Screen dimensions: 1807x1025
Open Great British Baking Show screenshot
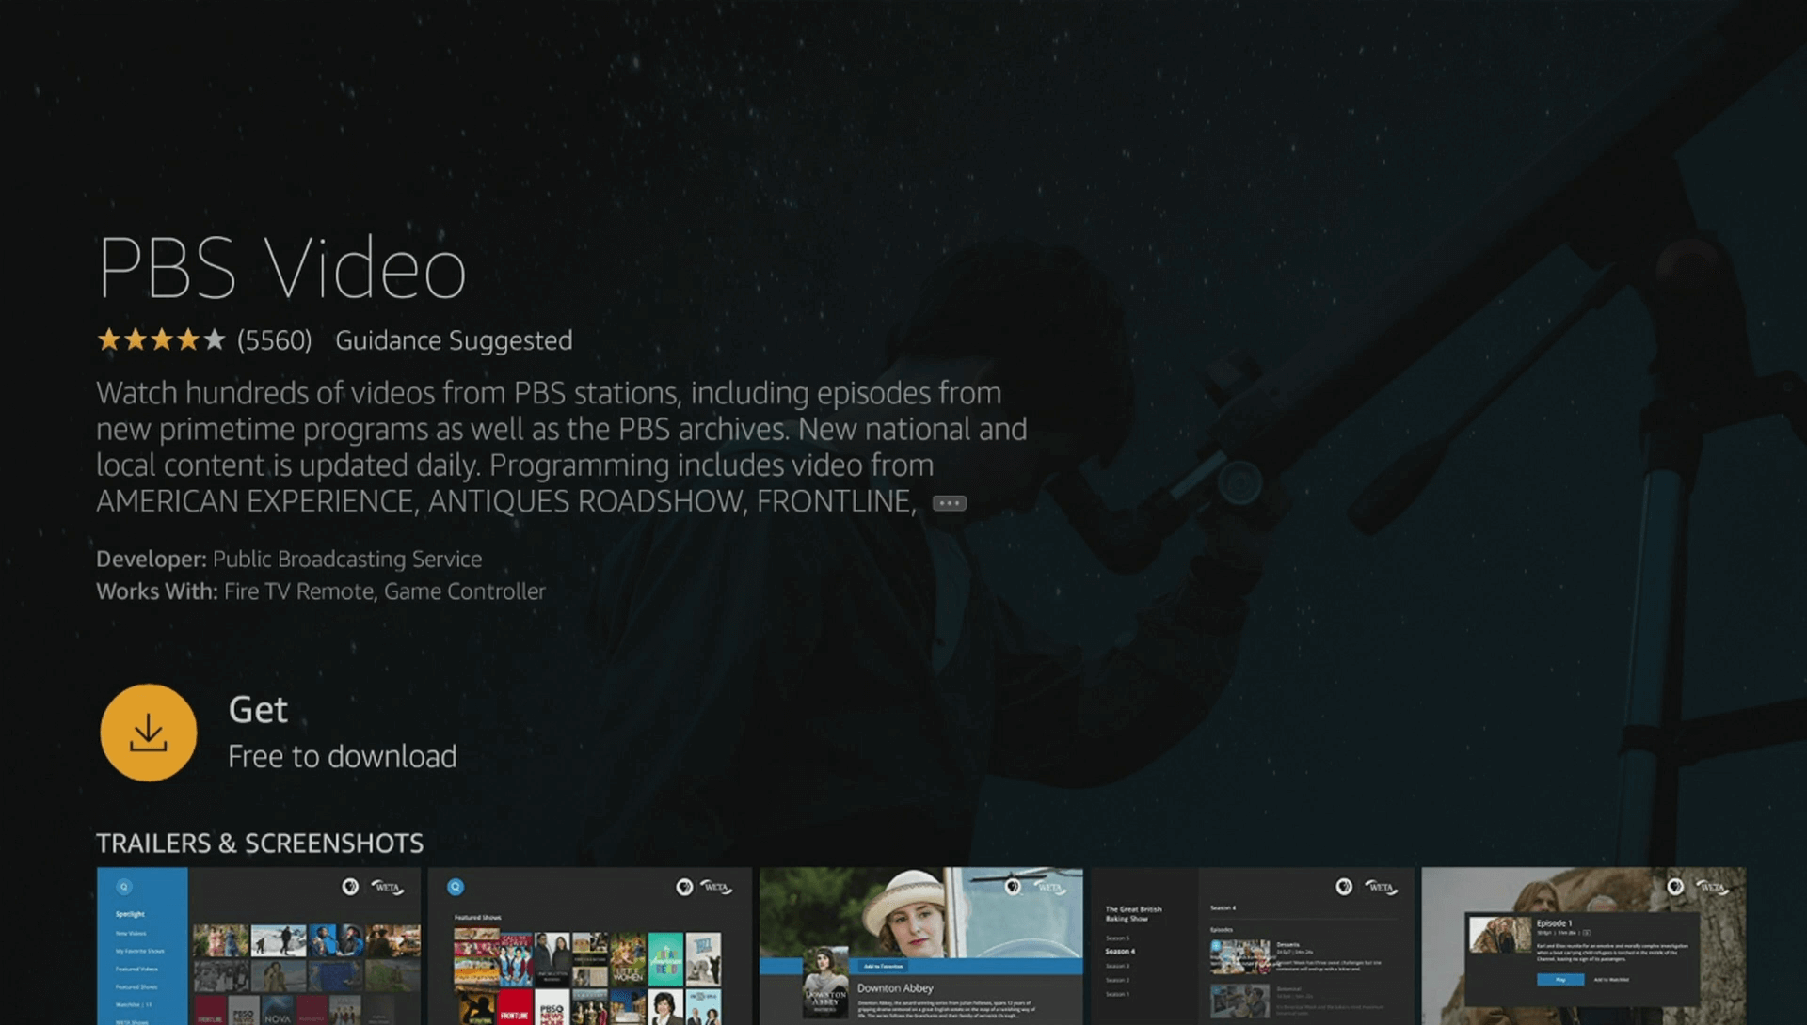(x=1253, y=946)
